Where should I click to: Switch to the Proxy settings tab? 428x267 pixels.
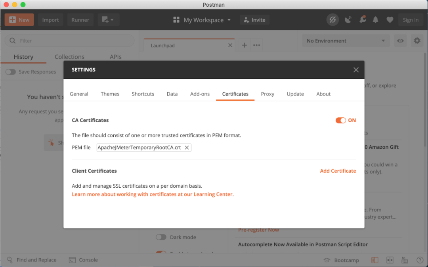click(267, 94)
